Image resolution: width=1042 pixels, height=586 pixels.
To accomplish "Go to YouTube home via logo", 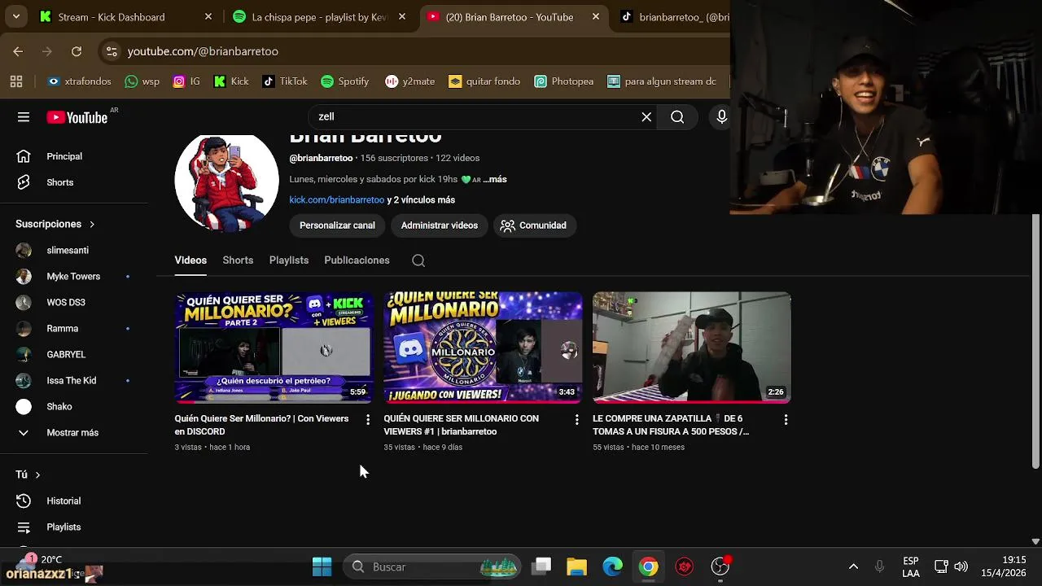I will coord(77,117).
